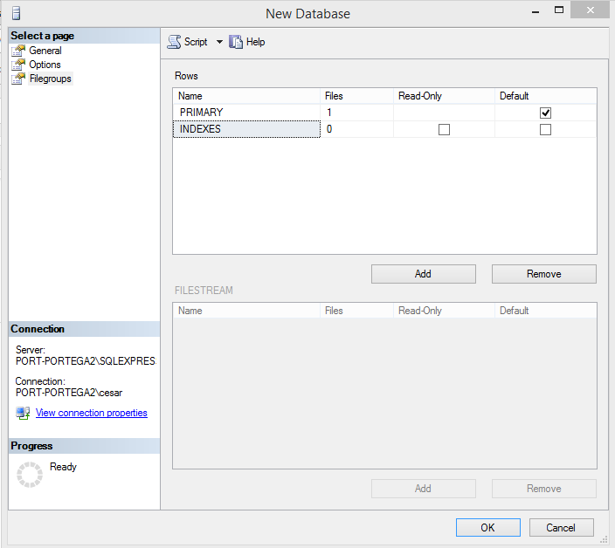Remove the selected Rows filegroup
Viewport: 615px width, 548px height.
click(x=543, y=274)
